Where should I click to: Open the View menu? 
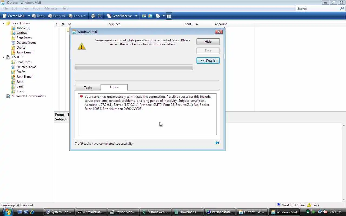[x=25, y=8]
